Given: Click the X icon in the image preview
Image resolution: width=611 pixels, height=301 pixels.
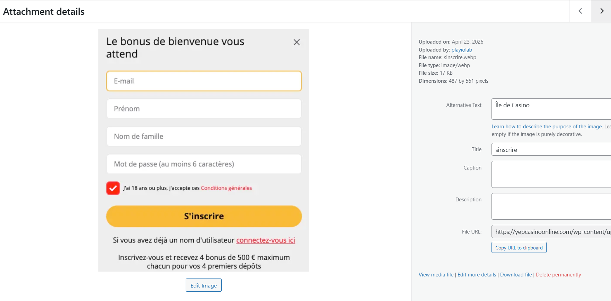Looking at the screenshot, I should [296, 42].
